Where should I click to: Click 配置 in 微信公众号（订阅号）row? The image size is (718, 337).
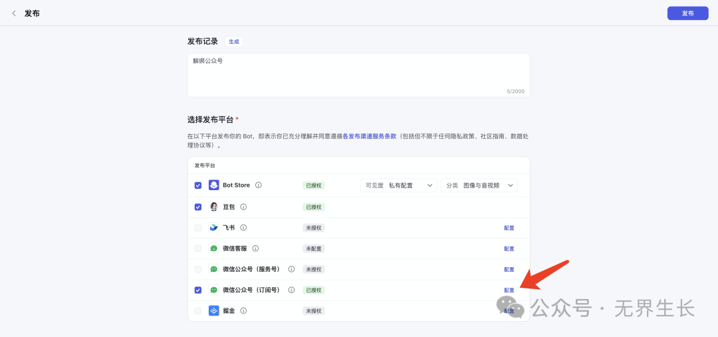[509, 290]
